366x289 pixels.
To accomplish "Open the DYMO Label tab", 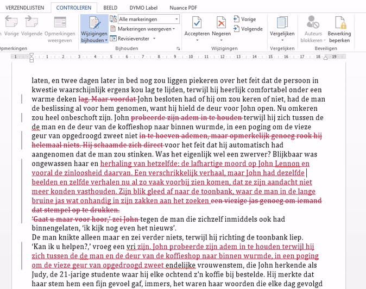I will pos(143,8).
